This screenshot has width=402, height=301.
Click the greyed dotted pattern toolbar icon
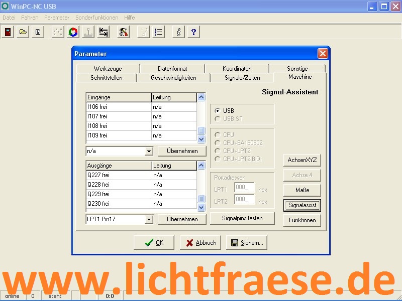58,32
